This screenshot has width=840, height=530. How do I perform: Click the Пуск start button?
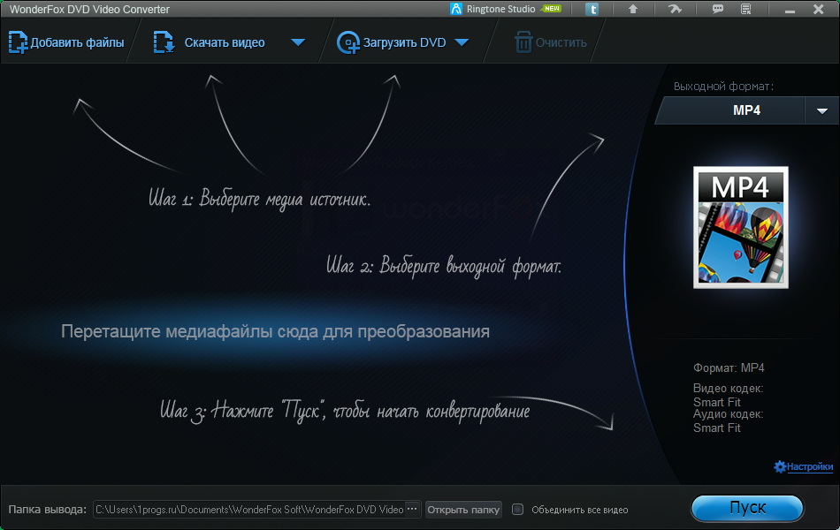(x=747, y=508)
